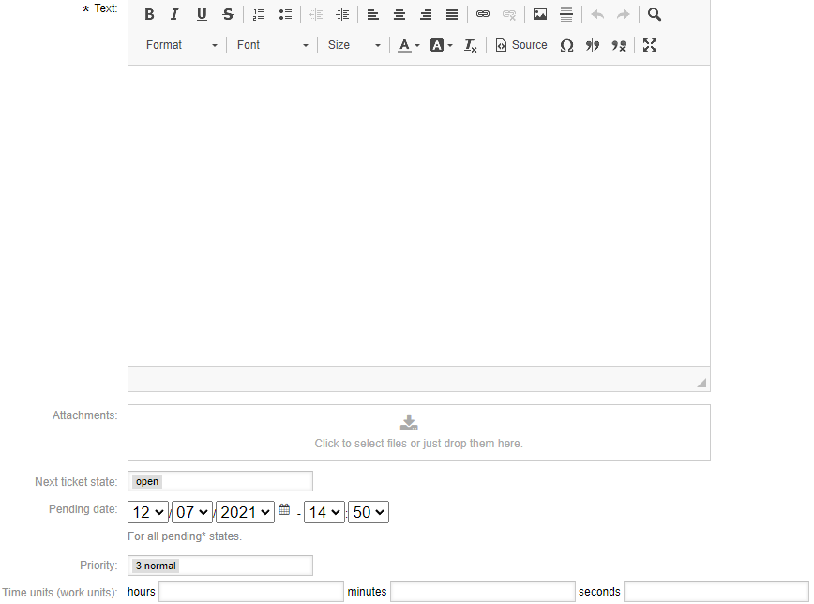Open the editor search (magnifier) tool
Image resolution: width=814 pixels, height=604 pixels.
[x=654, y=14]
